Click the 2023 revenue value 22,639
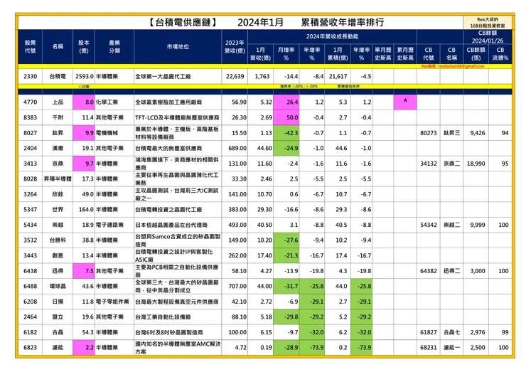 [235, 76]
